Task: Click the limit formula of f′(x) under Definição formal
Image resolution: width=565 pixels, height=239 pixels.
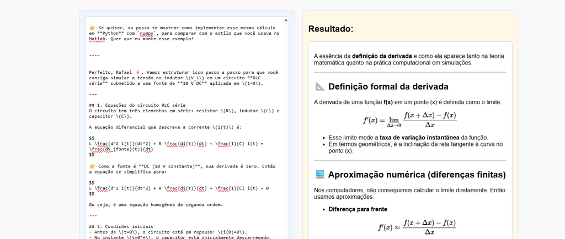Action: pos(410,119)
